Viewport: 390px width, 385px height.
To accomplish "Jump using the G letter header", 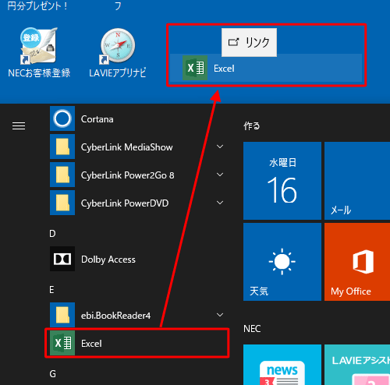I will pyautogui.click(x=52, y=374).
